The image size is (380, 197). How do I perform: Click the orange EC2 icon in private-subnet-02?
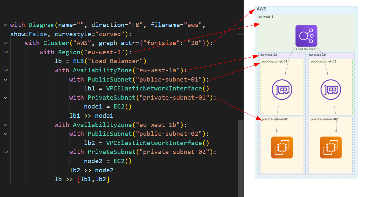331,147
